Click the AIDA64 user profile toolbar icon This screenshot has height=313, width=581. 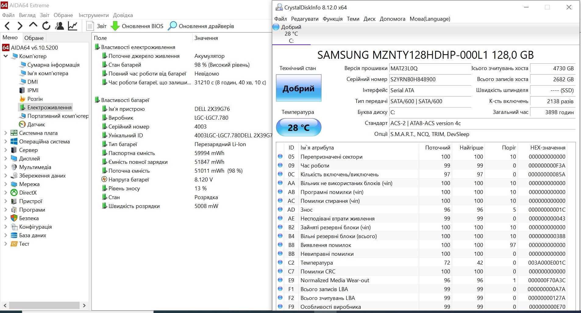(x=59, y=26)
